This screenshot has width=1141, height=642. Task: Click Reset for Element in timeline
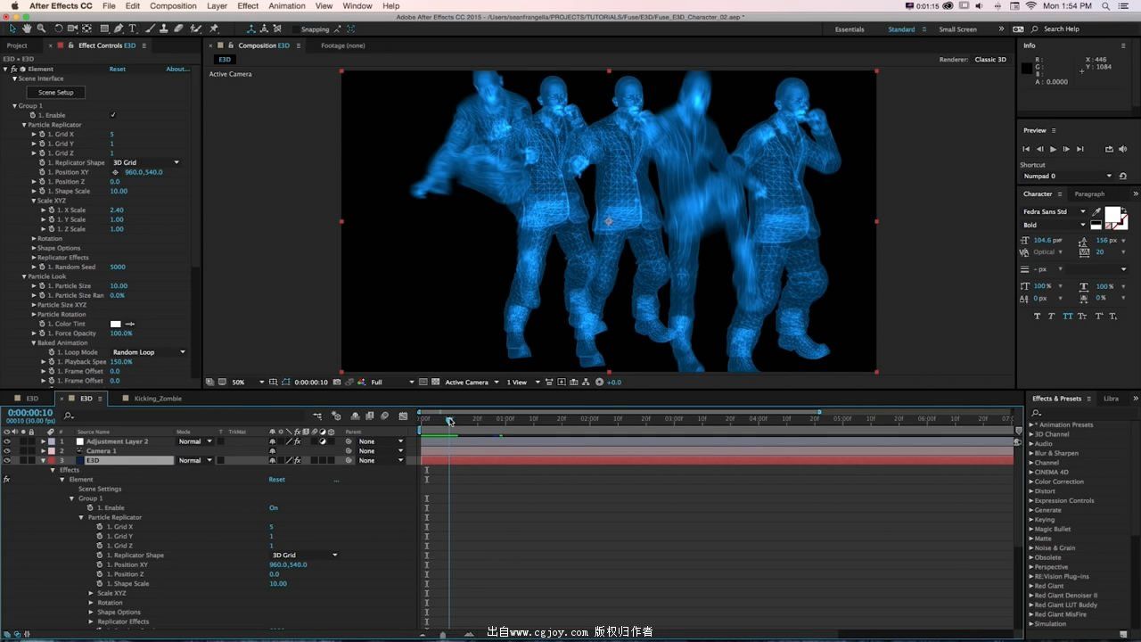pos(277,480)
